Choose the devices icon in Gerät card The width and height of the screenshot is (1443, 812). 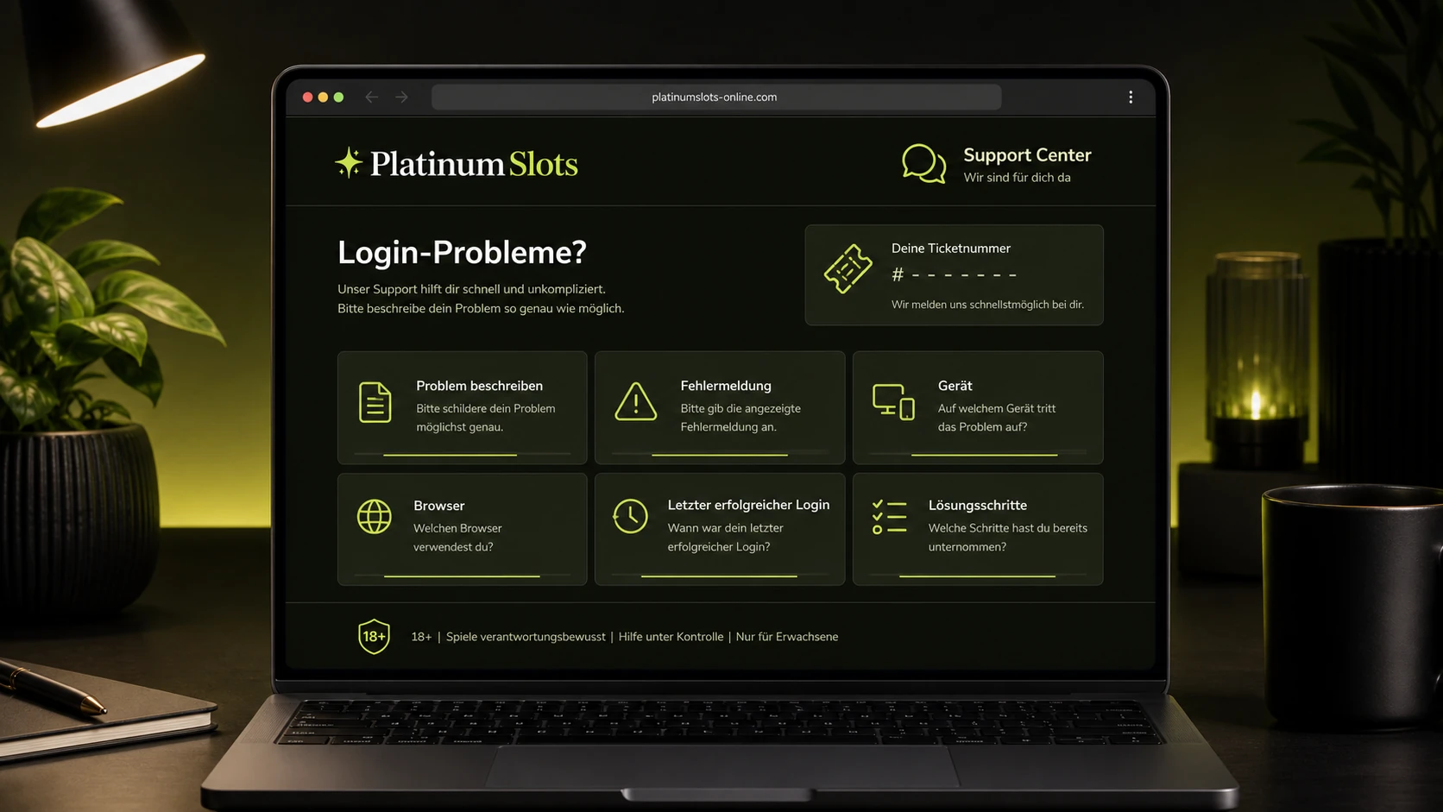(x=893, y=402)
